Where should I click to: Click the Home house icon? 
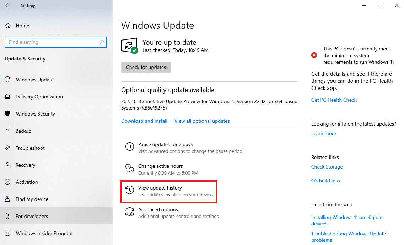(x=8, y=26)
